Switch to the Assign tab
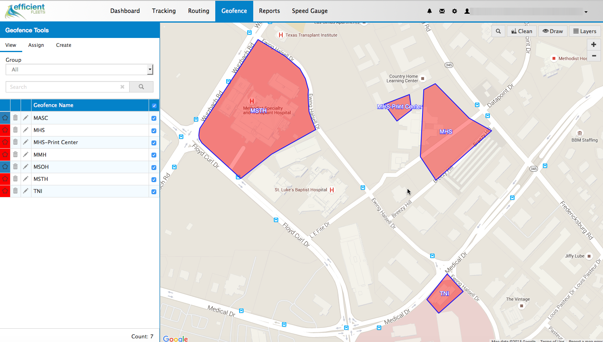Screen dimensions: 603x342 pos(36,45)
